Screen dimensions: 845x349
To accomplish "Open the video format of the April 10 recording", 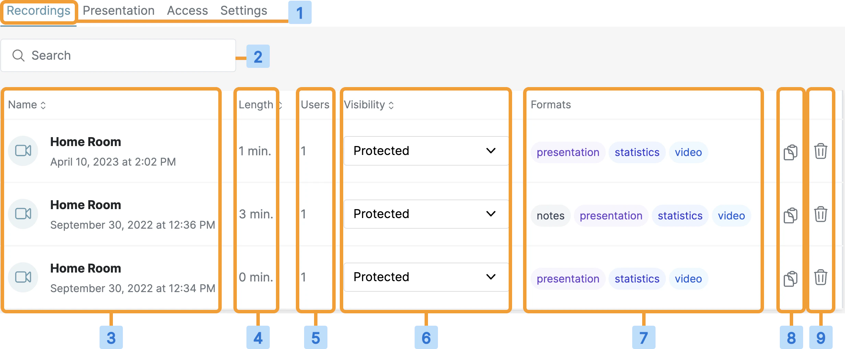I will (688, 152).
